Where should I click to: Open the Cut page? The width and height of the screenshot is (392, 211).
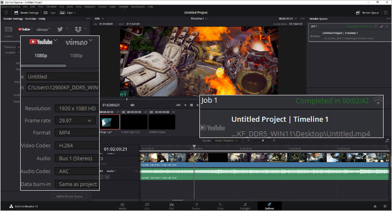tap(147, 206)
